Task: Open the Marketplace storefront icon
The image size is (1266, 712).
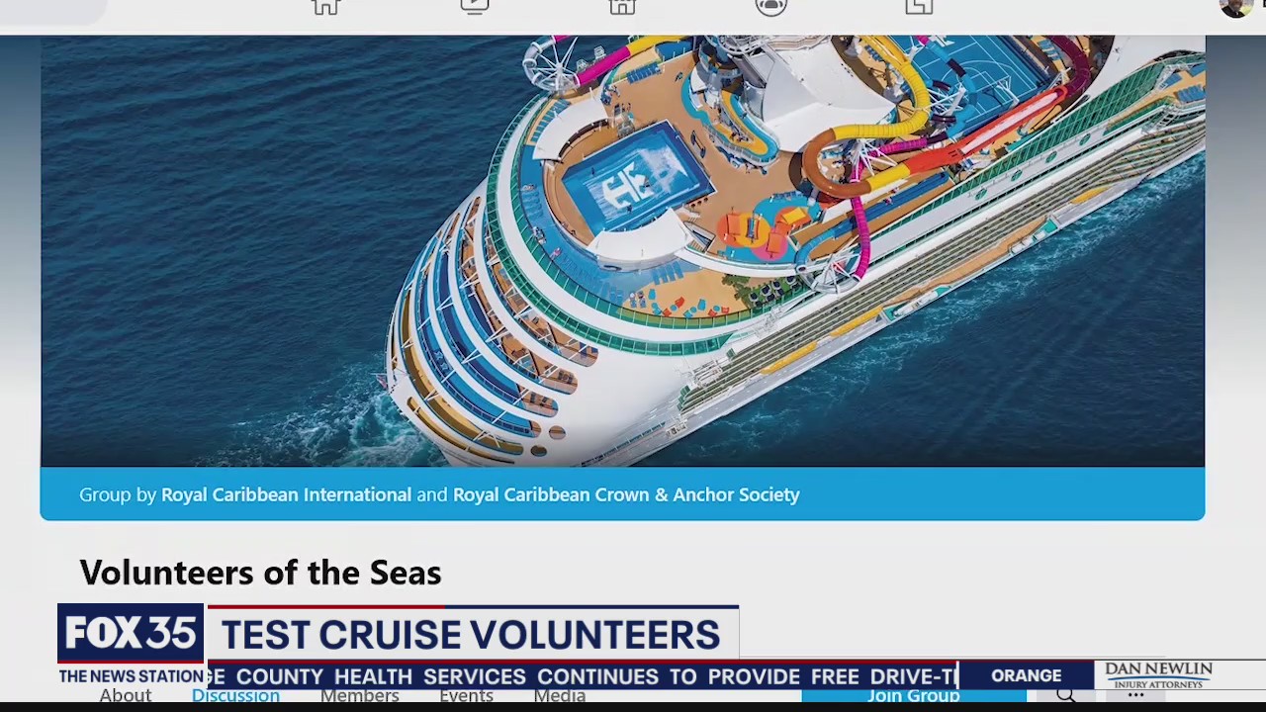Action: [622, 8]
